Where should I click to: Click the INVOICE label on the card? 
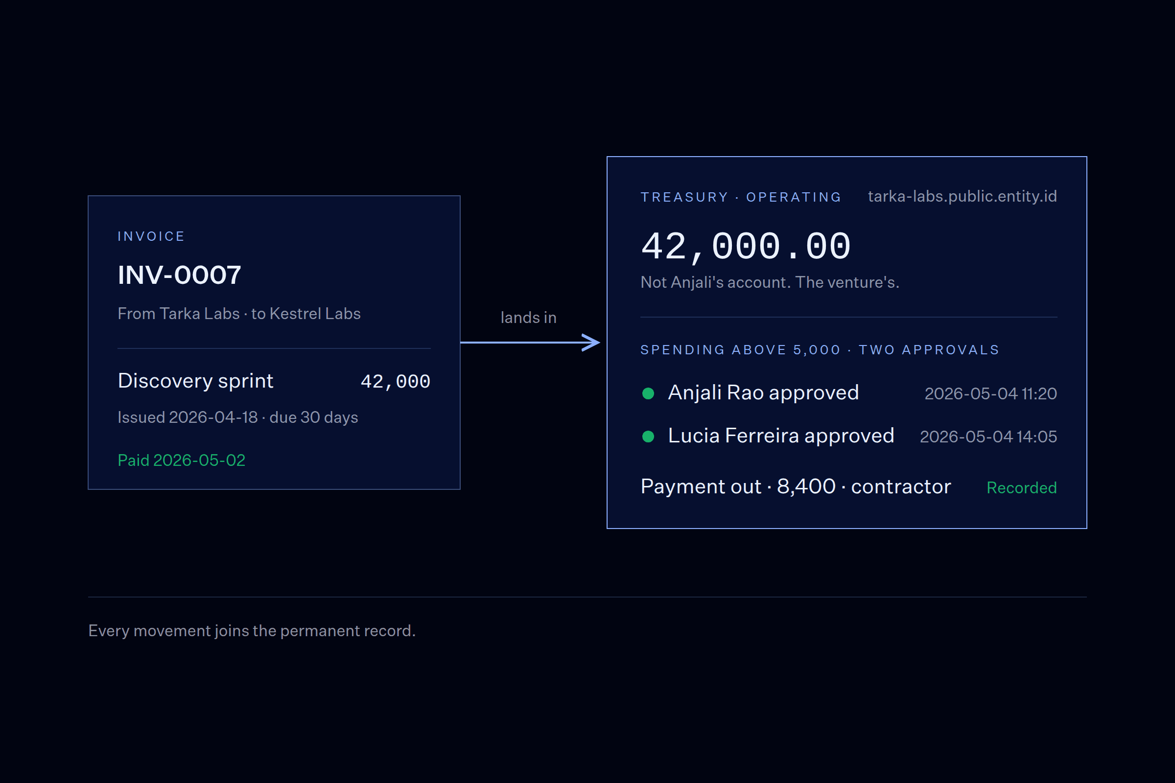pyautogui.click(x=151, y=236)
